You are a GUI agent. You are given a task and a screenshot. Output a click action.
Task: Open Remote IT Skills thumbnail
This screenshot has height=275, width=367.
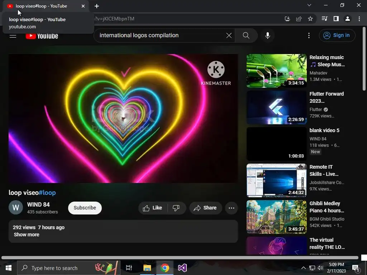(x=276, y=180)
